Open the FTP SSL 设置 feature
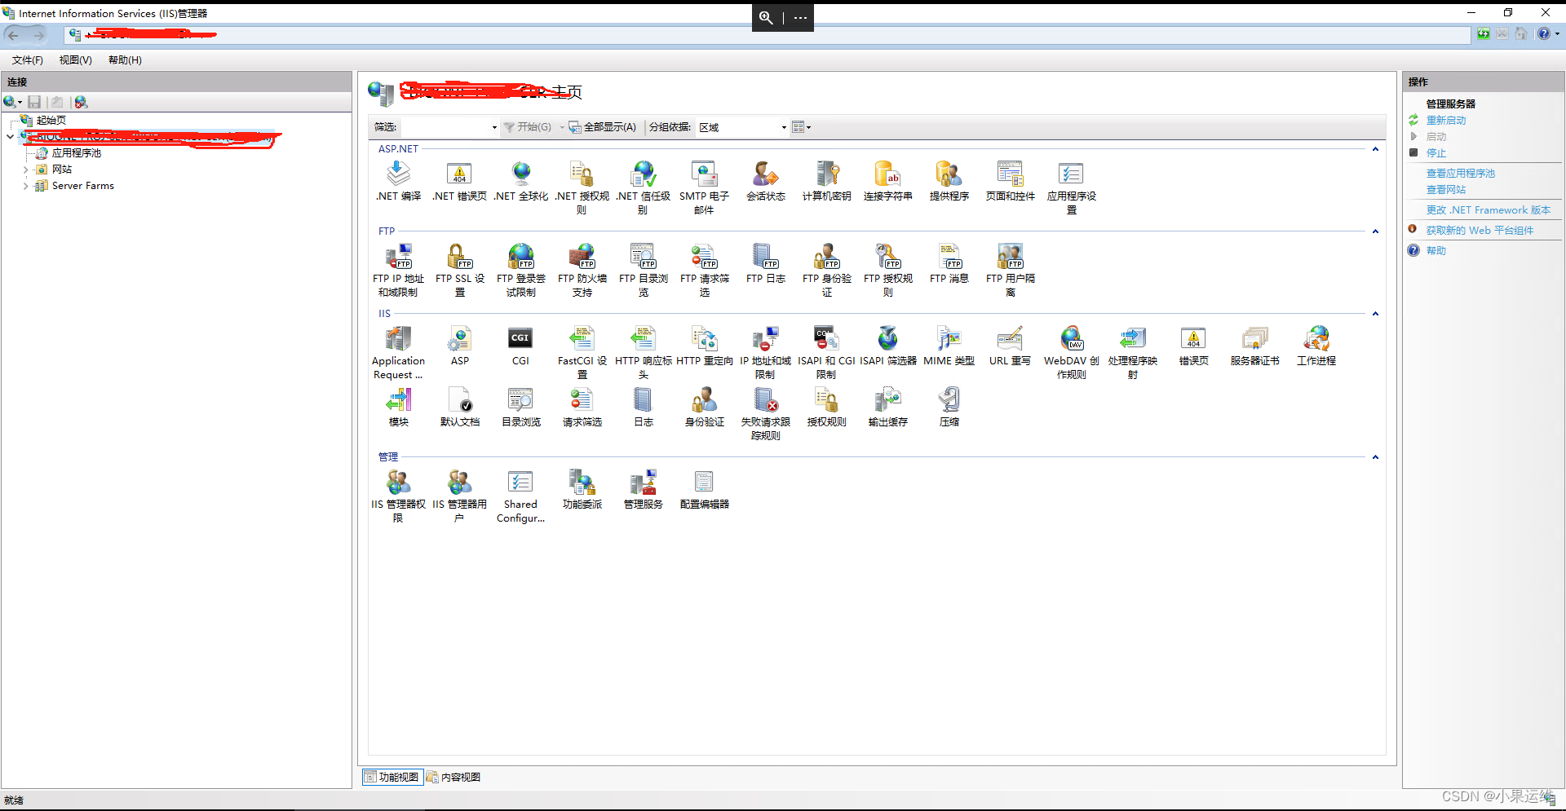Image resolution: width=1566 pixels, height=811 pixels. [x=459, y=270]
